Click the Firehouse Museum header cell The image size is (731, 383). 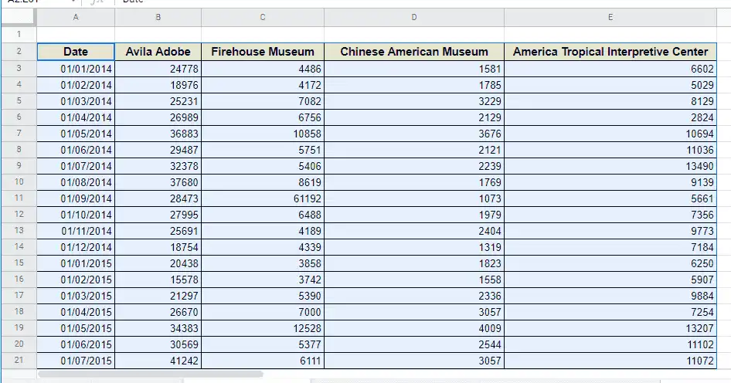click(263, 52)
